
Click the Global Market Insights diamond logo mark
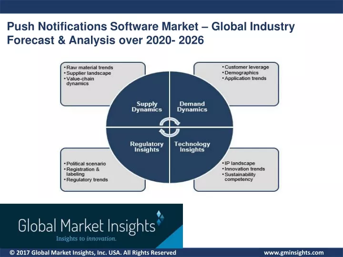(160, 218)
